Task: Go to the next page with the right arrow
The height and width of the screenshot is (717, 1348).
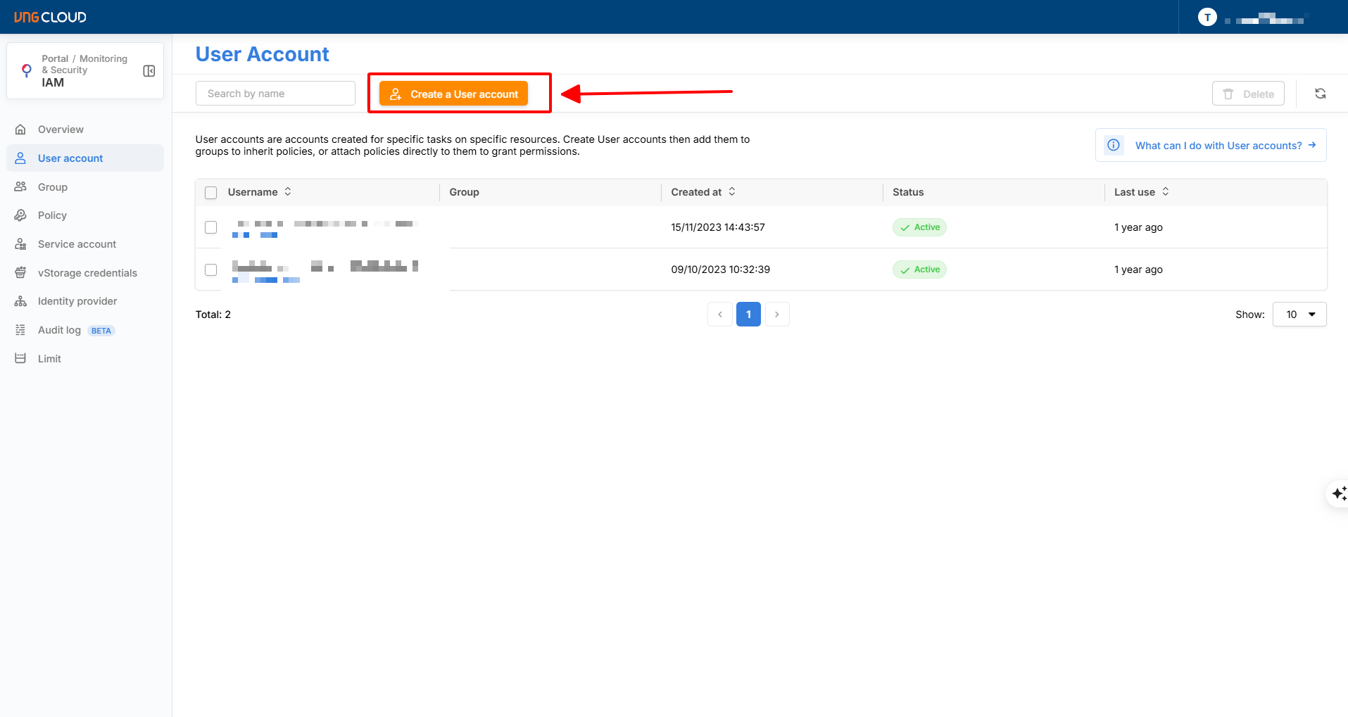Action: 776,315
